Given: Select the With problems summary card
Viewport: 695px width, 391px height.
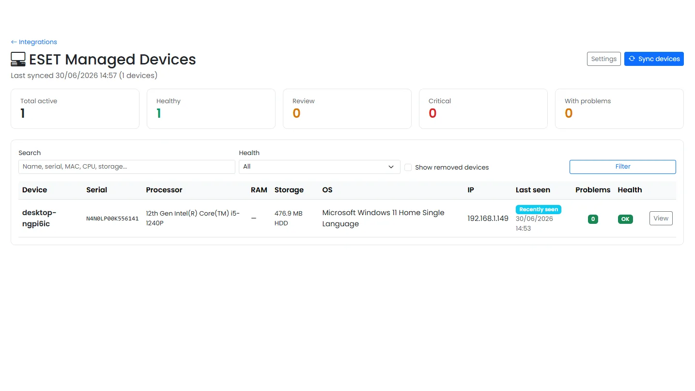Looking at the screenshot, I should 619,109.
